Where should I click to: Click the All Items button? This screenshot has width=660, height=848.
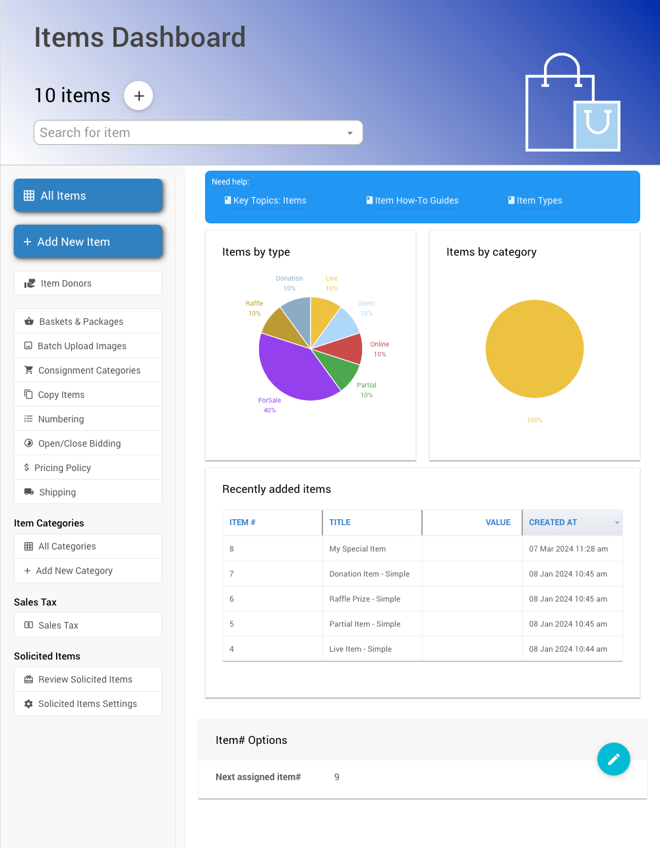(88, 196)
